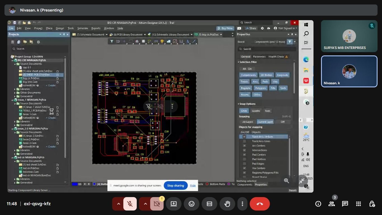The image size is (382, 215).
Task: Open the Not Signed In account dropdown
Action: coord(285,28)
